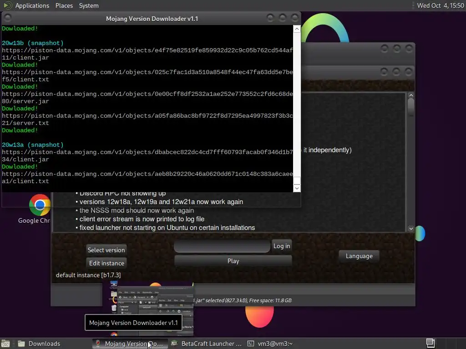
Task: Click BetaCraft changelog scroll down arrow
Action: (411, 229)
